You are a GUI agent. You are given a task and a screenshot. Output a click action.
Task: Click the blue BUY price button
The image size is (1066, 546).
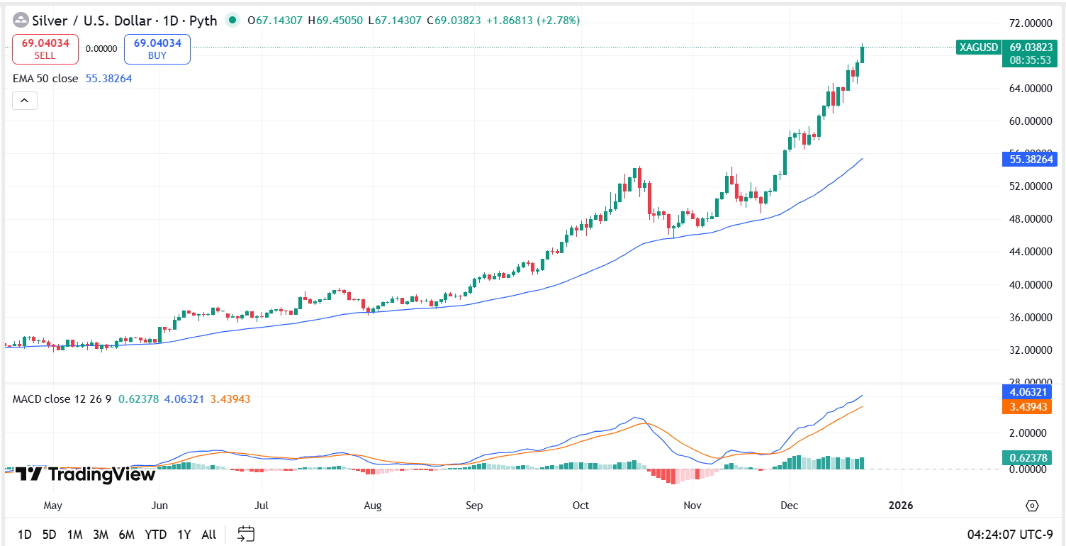pyautogui.click(x=157, y=49)
